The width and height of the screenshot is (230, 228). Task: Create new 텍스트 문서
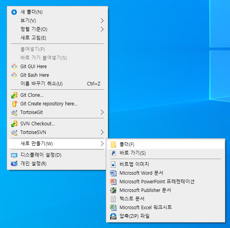pos(166,199)
